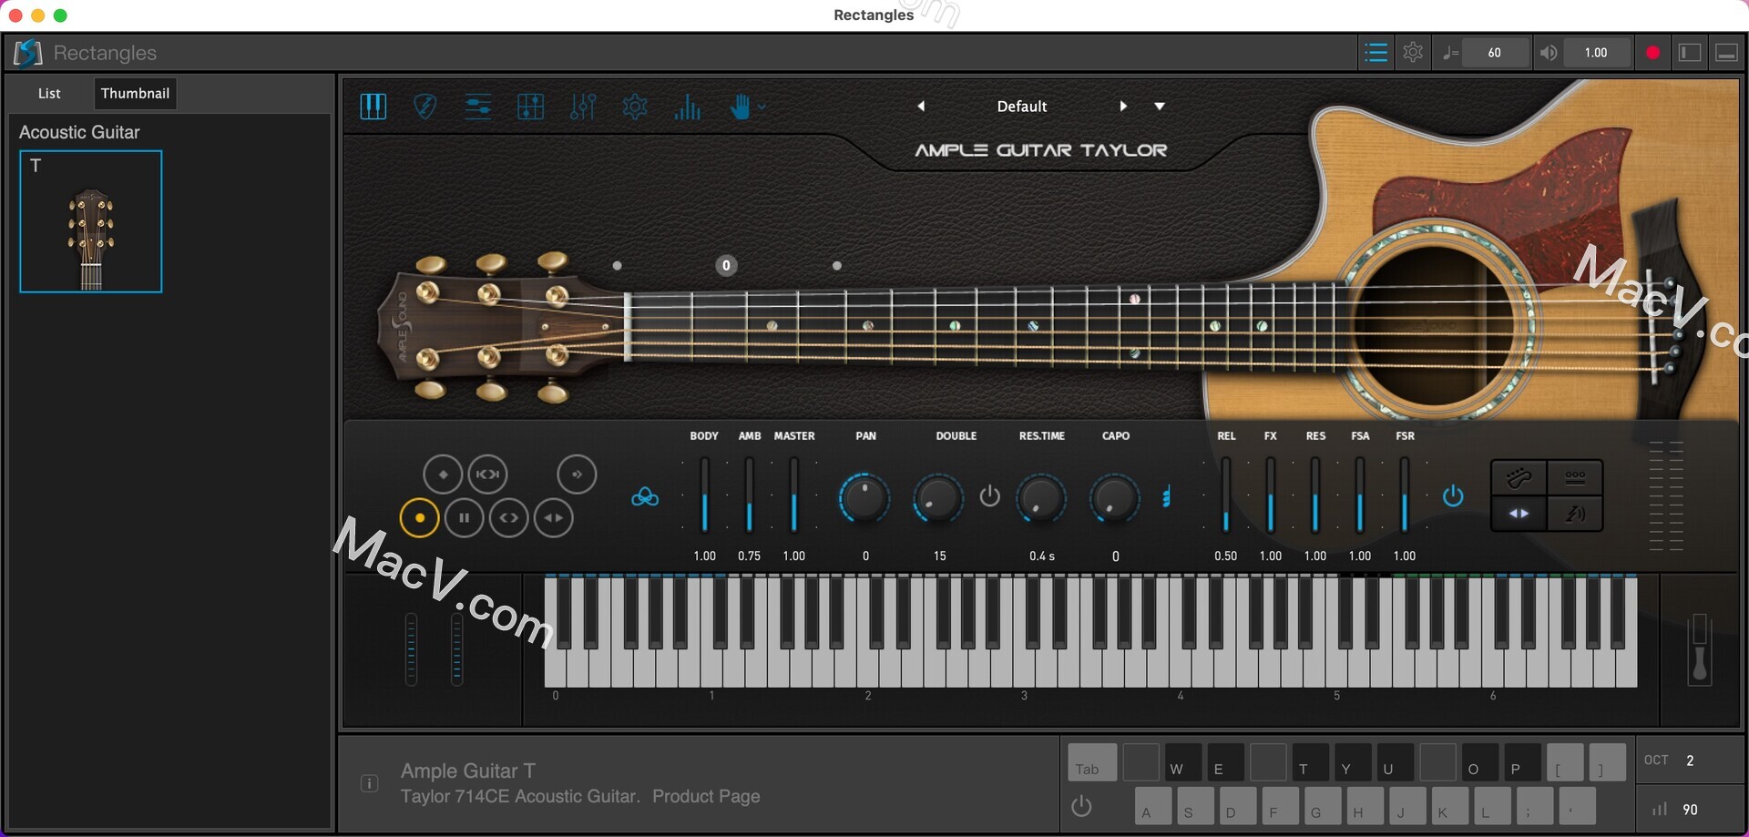Go to next preset arrow
1749x837 pixels.
point(1123,107)
